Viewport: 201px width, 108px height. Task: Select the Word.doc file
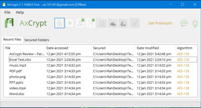(x=103, y=94)
